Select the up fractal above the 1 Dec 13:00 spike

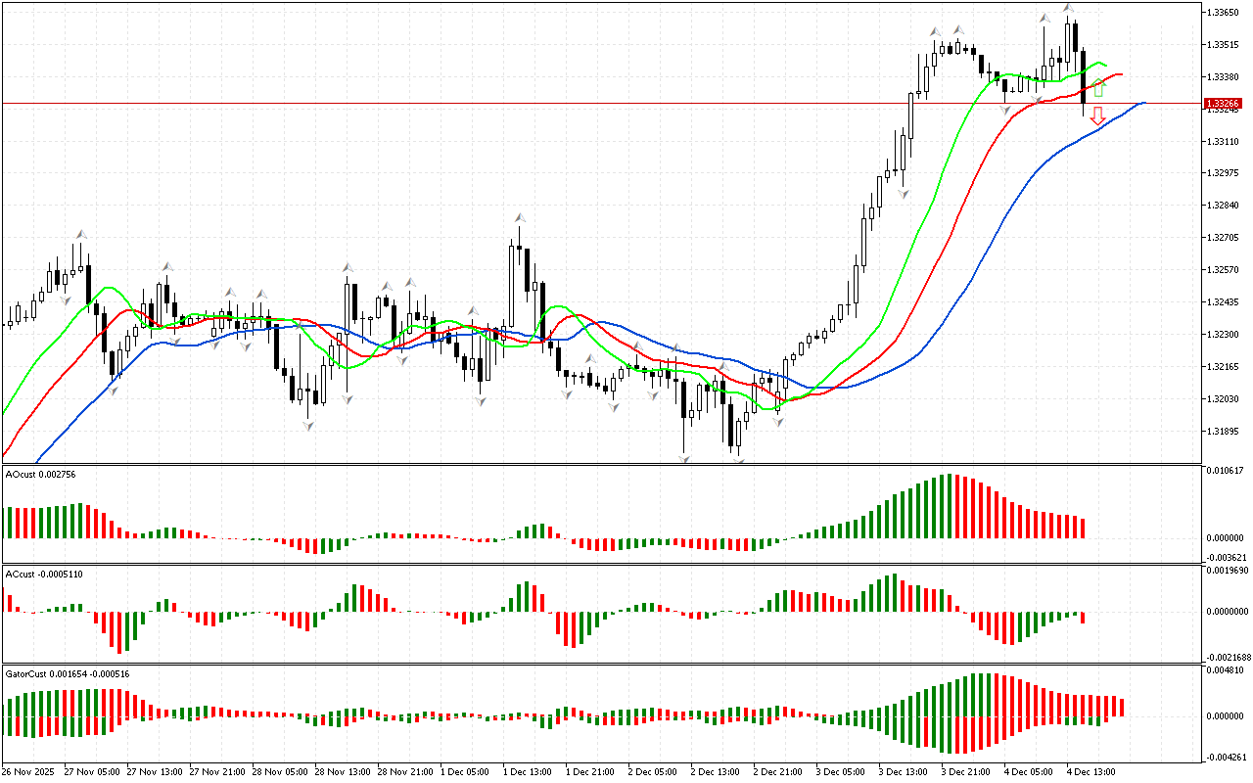tap(520, 217)
